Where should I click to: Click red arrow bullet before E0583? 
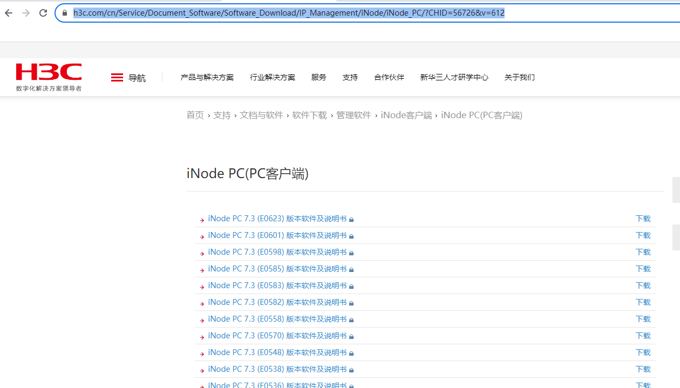202,287
